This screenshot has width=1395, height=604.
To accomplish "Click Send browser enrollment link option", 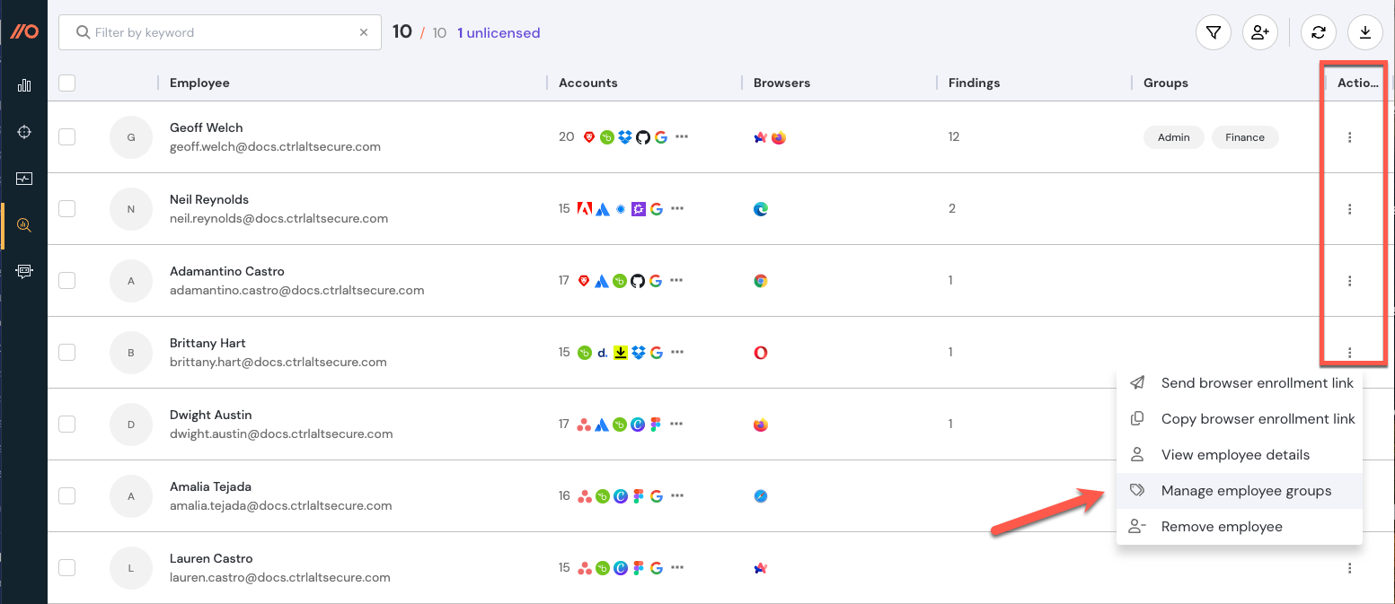I will (x=1257, y=383).
